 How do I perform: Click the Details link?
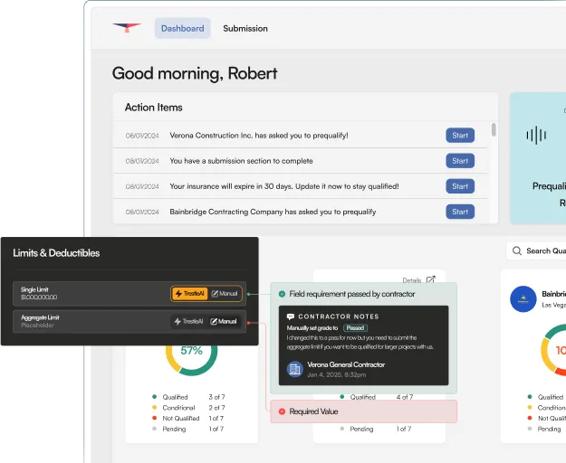(x=412, y=280)
